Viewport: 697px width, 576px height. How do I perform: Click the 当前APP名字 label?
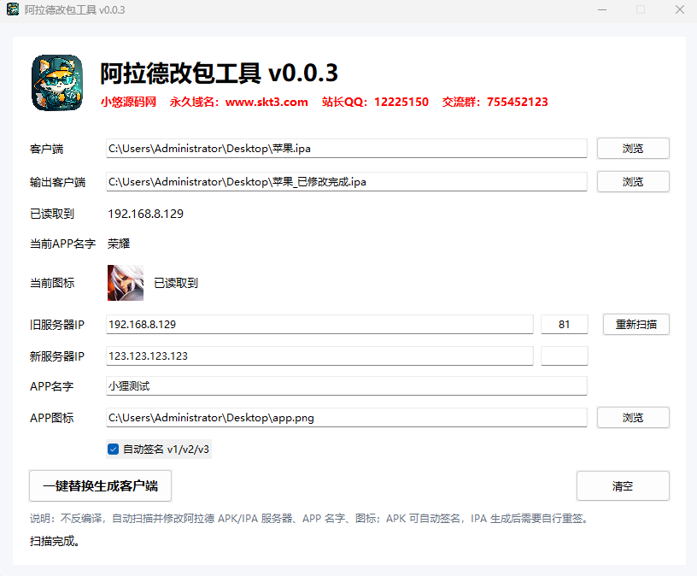click(x=62, y=244)
